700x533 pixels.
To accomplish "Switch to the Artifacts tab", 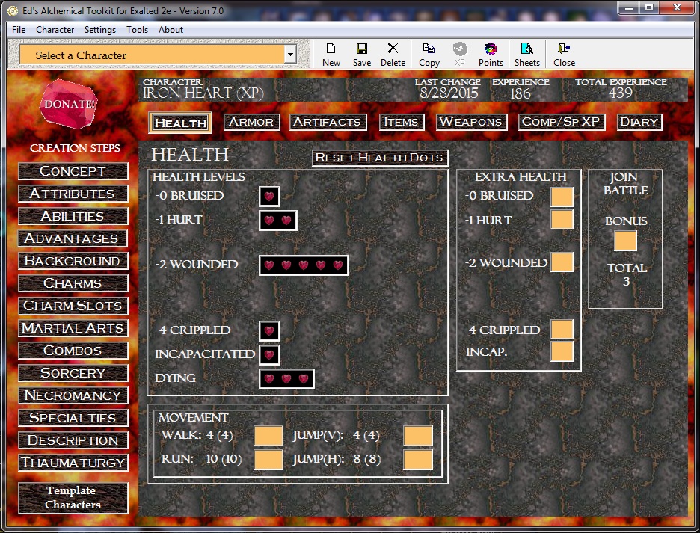I will click(328, 122).
